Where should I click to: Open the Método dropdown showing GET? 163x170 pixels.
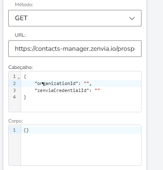click(x=75, y=18)
